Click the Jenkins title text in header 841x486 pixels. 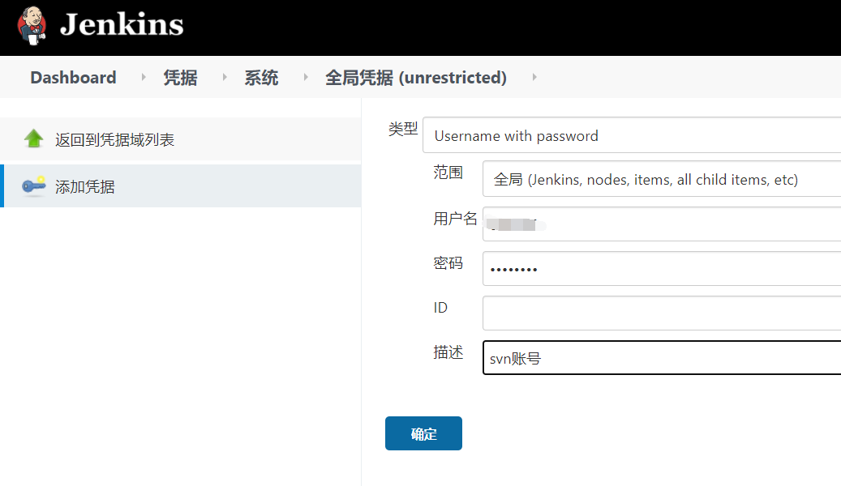(122, 24)
